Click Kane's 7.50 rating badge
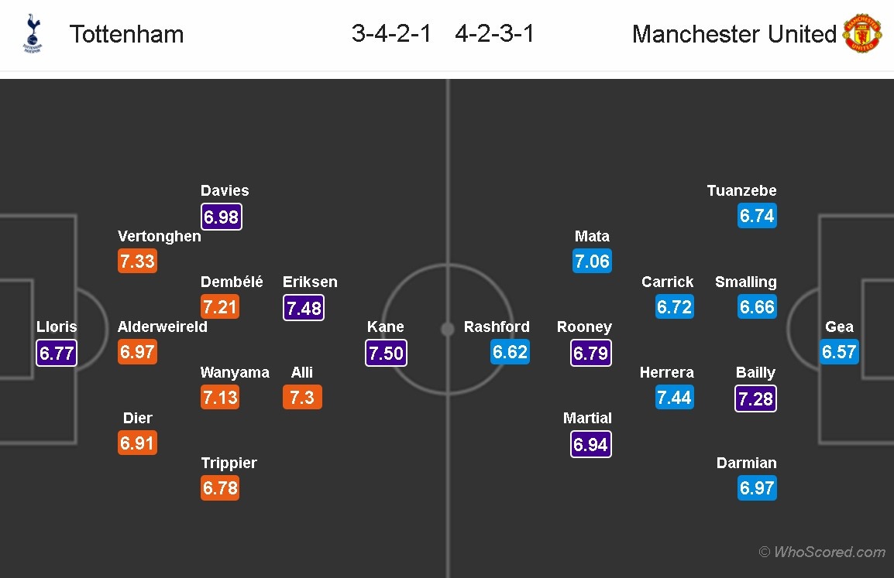Viewport: 894px width, 578px height. 386,353
